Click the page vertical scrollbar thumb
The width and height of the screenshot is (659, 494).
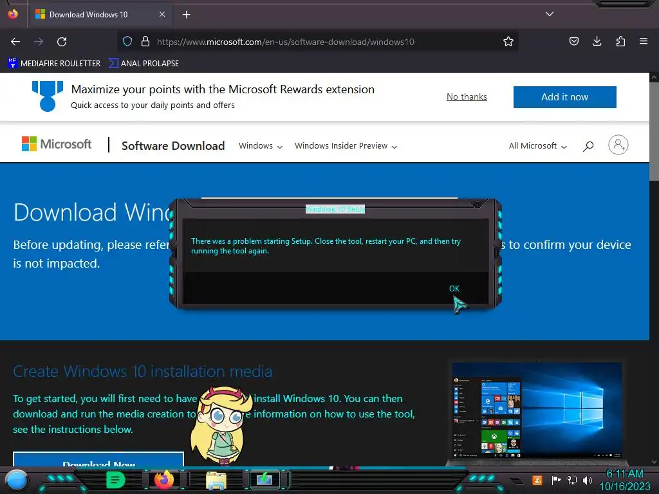point(654,133)
